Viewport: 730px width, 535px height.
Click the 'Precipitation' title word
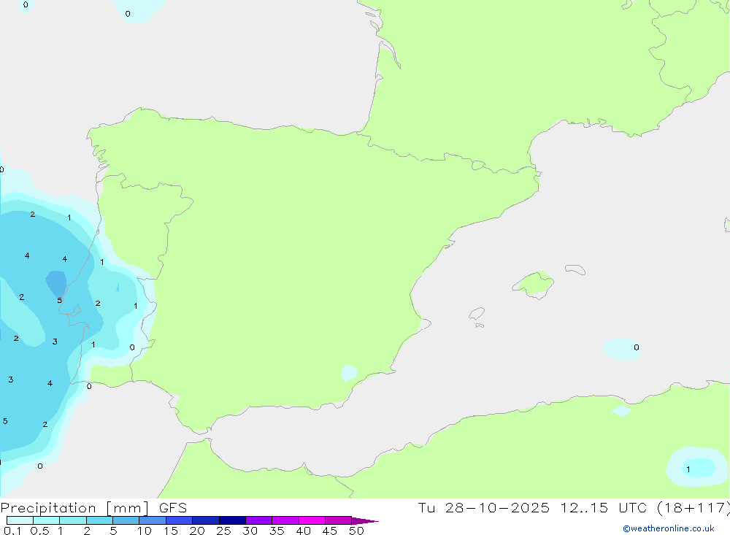tap(48, 508)
